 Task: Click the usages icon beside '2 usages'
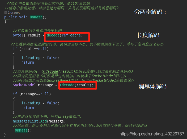pos(6,13)
